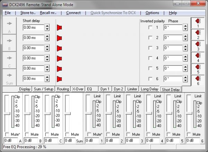This screenshot has width=208, height=152.
Task: Click phase field for output 2
Action: (x=173, y=38)
